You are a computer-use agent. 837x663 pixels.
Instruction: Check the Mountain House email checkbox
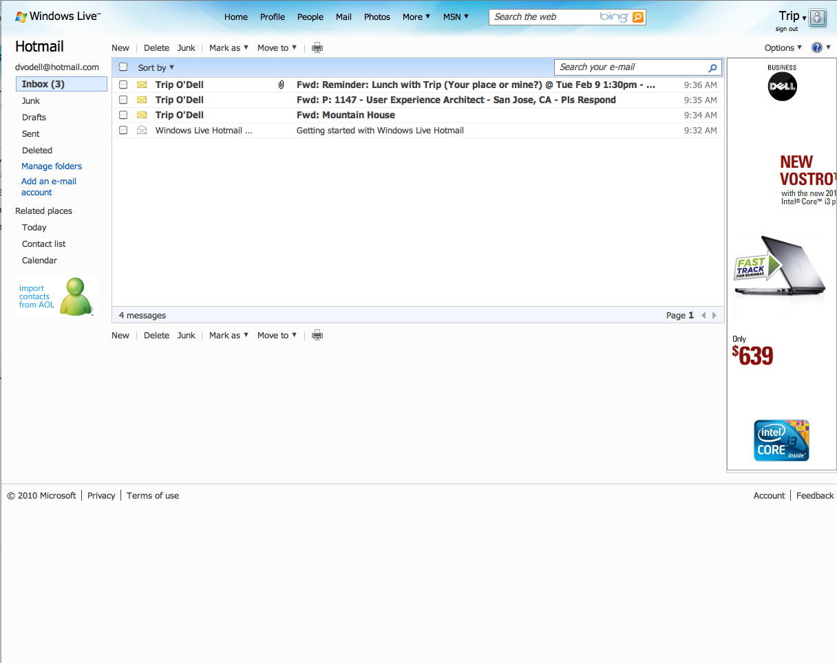123,115
